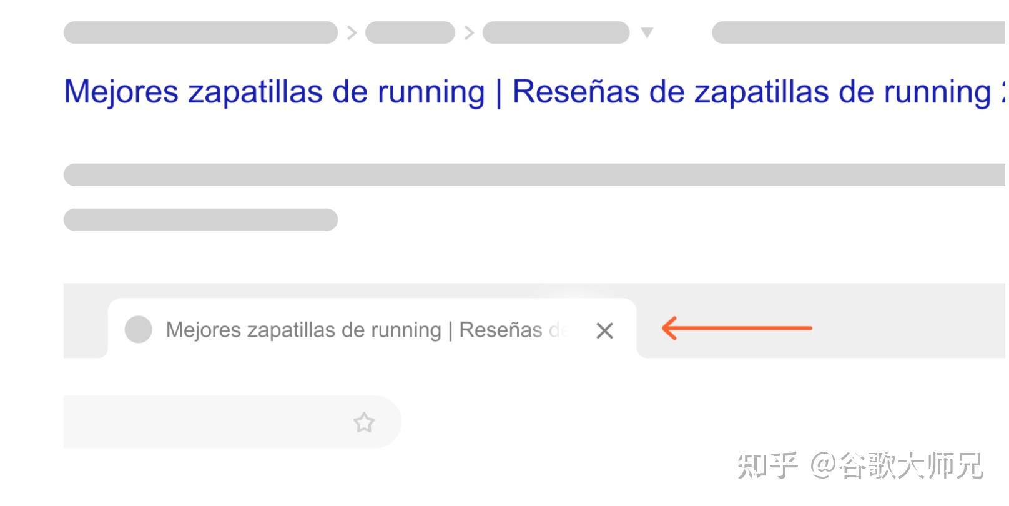Click inside the address bar field
1009x506 pixels.
(x=232, y=422)
